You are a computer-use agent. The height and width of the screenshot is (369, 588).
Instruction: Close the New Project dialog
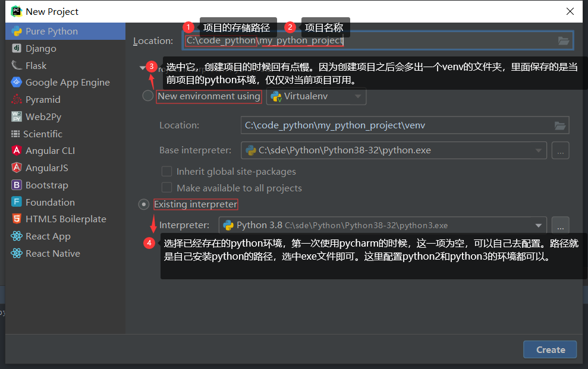[x=570, y=11]
